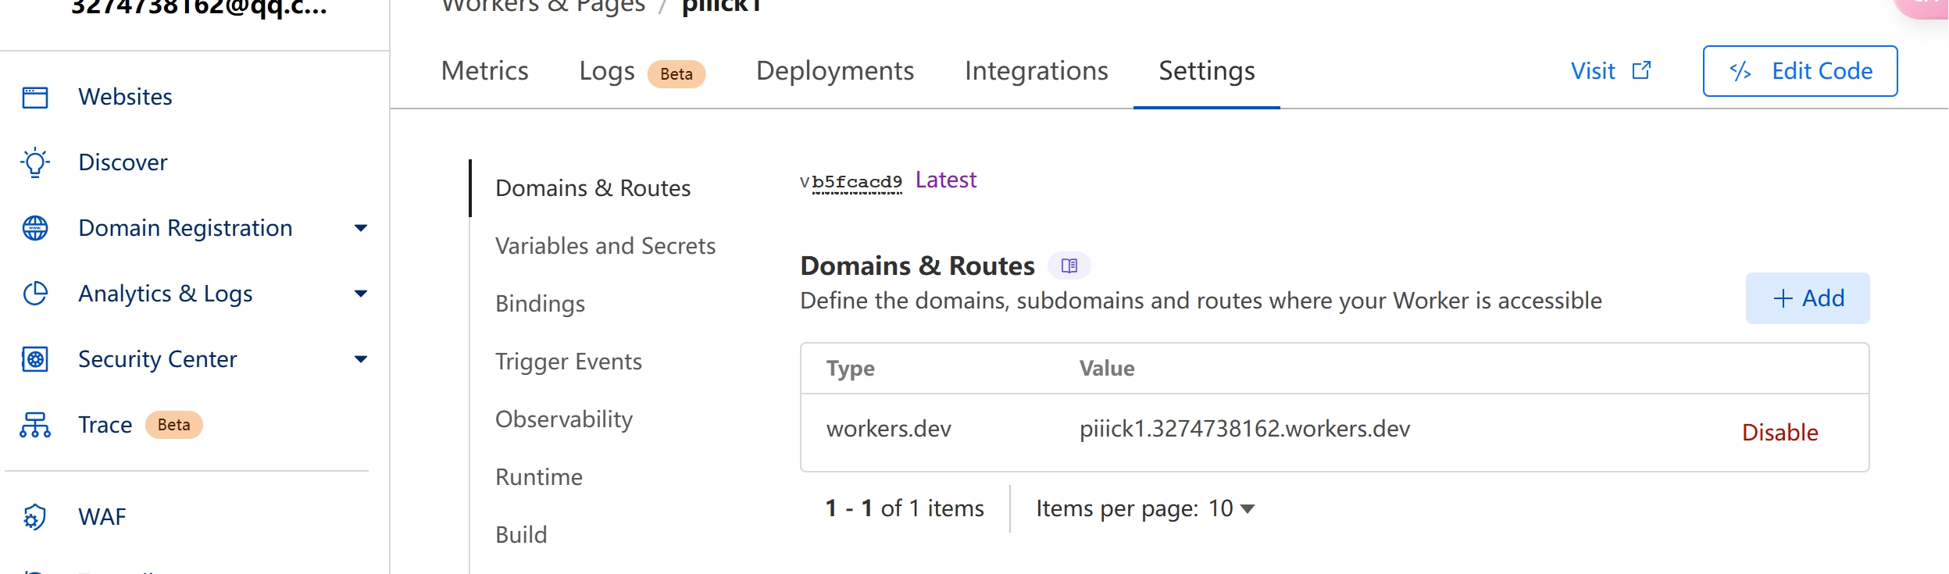Disable the workers.dev route

(1779, 433)
